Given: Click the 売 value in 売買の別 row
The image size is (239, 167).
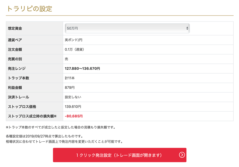Looking at the screenshot, I should [x=67, y=59].
